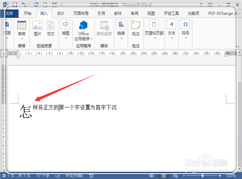The image size is (242, 179).
Task: Click the right indent marker on ruler
Action: (x=226, y=55)
